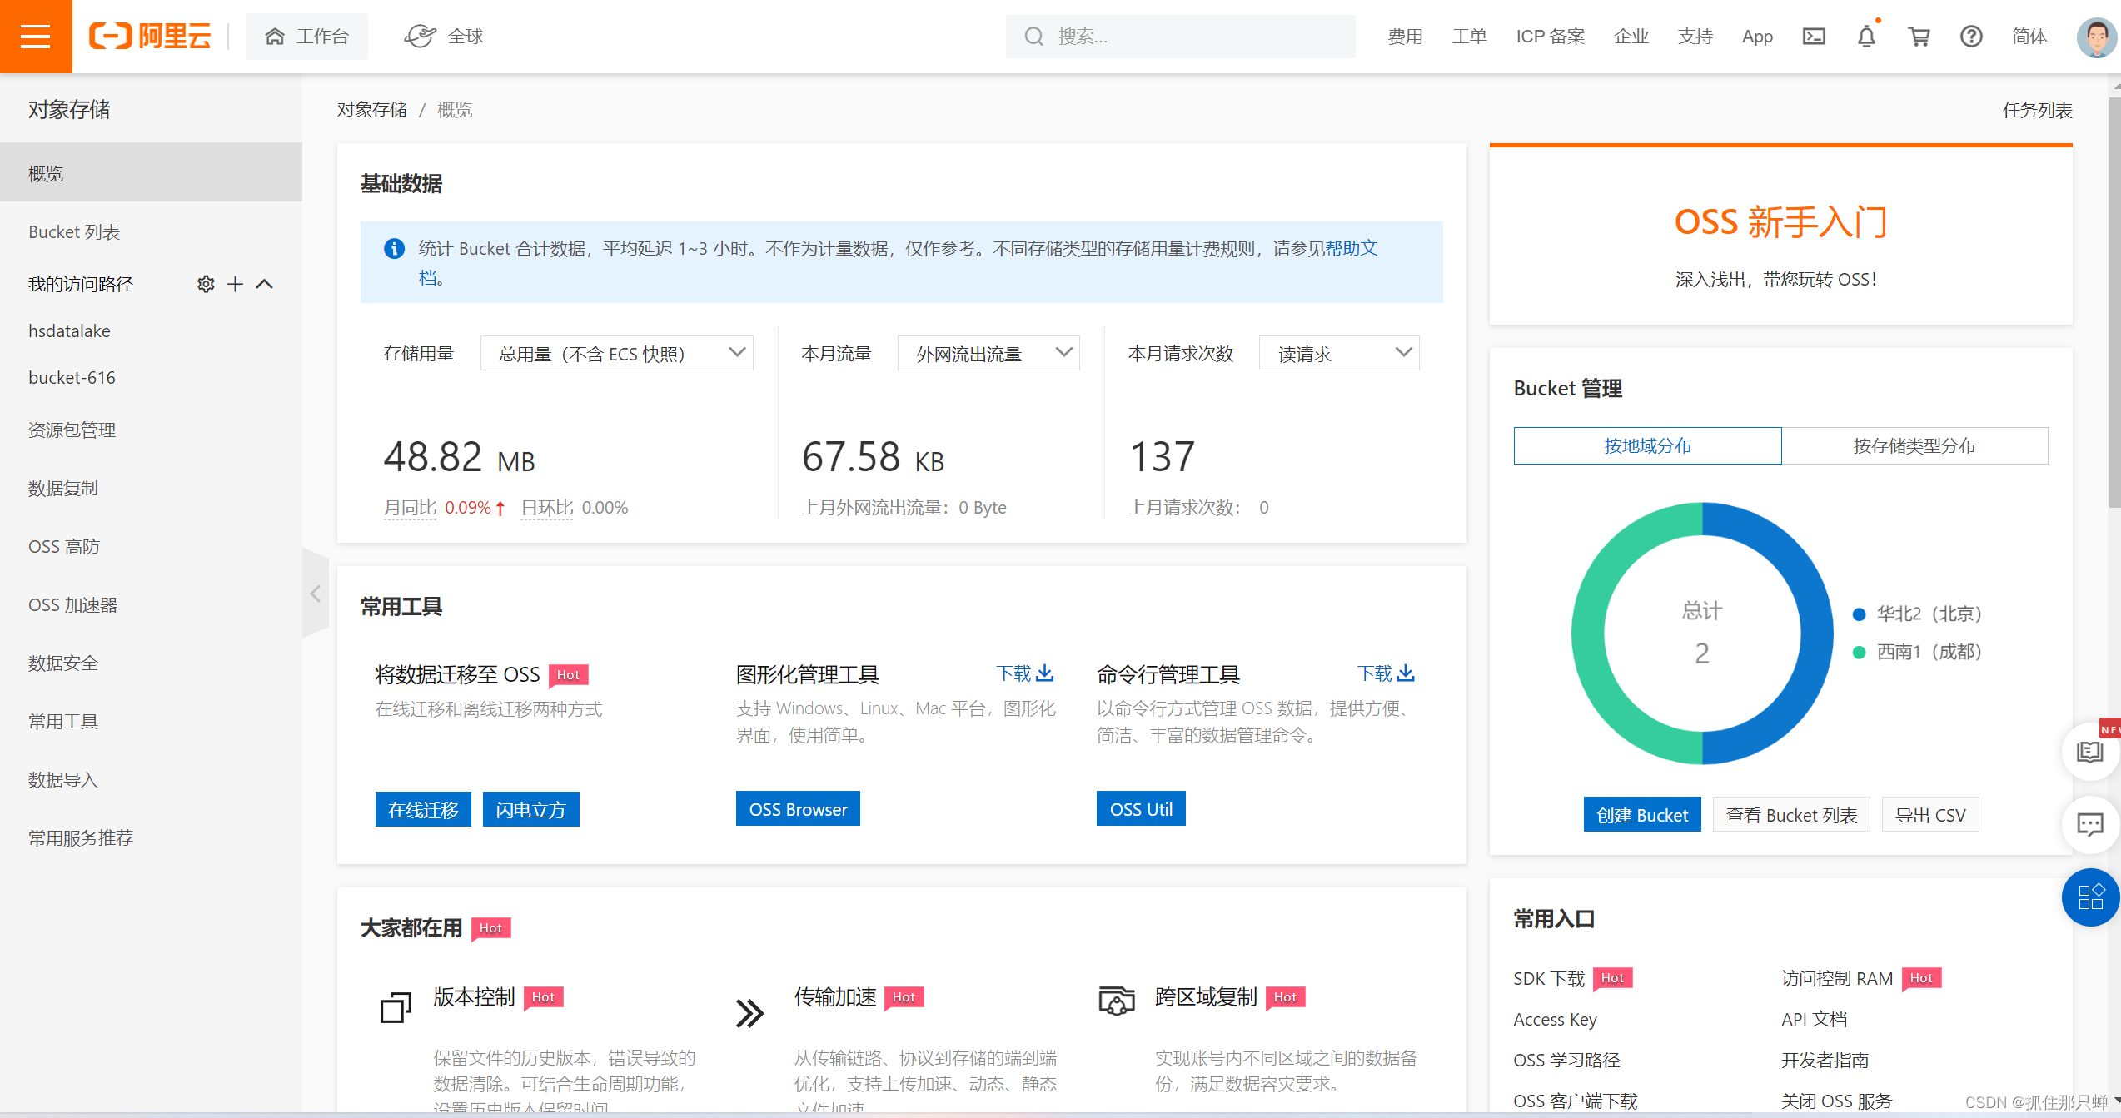2121x1118 pixels.
Task: Click the 全球 globe region selector
Action: point(444,36)
